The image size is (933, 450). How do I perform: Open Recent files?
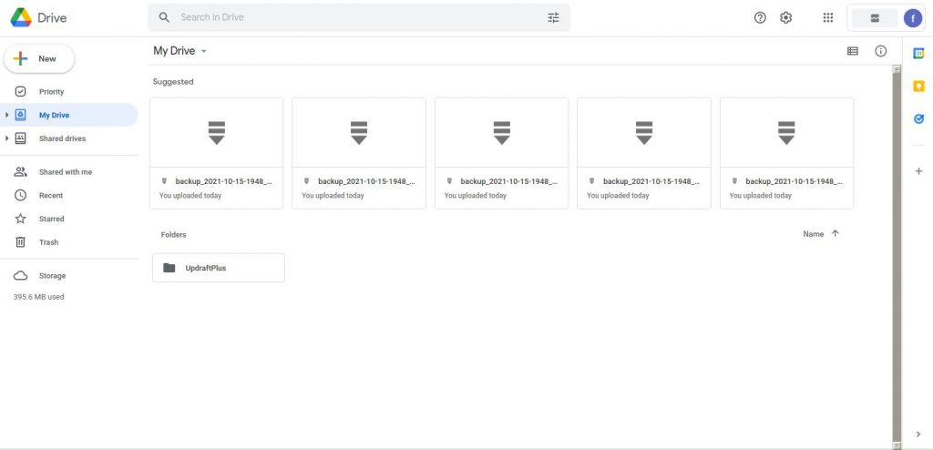pyautogui.click(x=69, y=195)
